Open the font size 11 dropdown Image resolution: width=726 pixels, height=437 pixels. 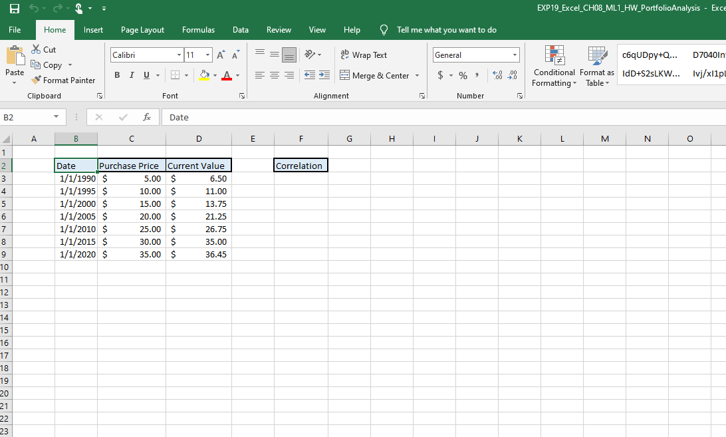click(207, 55)
